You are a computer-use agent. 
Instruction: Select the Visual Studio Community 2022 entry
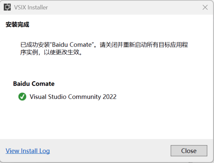[73, 97]
